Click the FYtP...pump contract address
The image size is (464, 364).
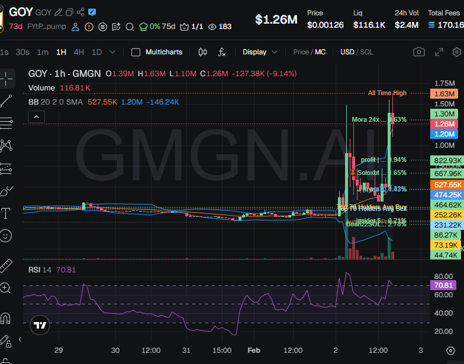46,27
